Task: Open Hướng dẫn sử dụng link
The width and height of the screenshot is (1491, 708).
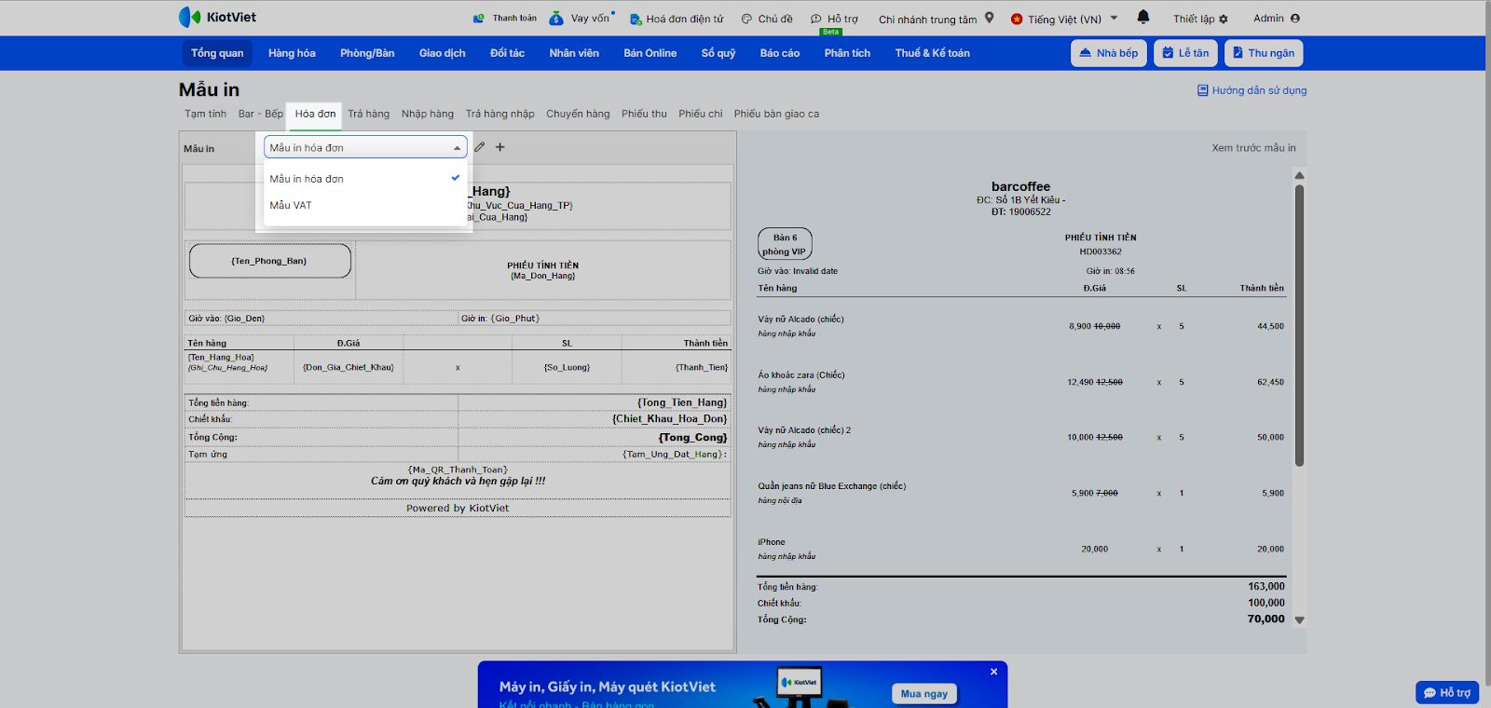Action: 1252,90
